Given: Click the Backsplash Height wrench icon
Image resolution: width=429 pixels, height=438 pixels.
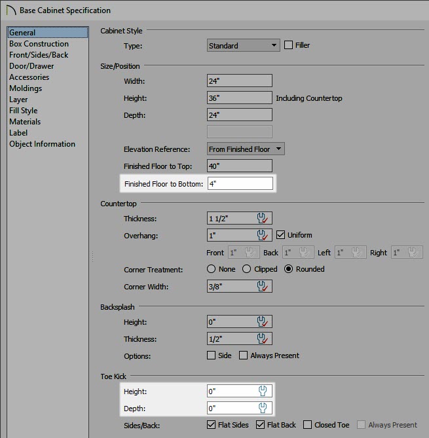Looking at the screenshot, I should point(263,321).
